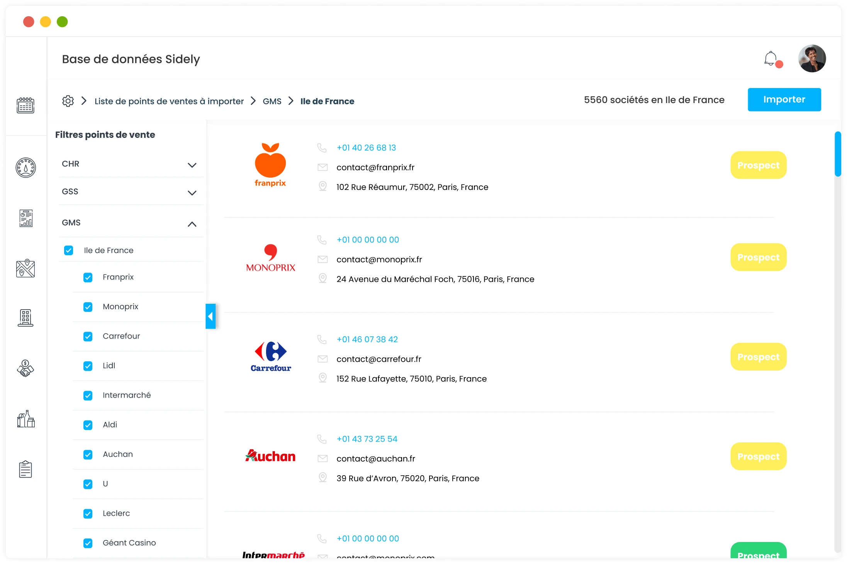Viewport: 847px width, 564px height.
Task: Click the contact@auchan.fr email
Action: click(x=375, y=459)
